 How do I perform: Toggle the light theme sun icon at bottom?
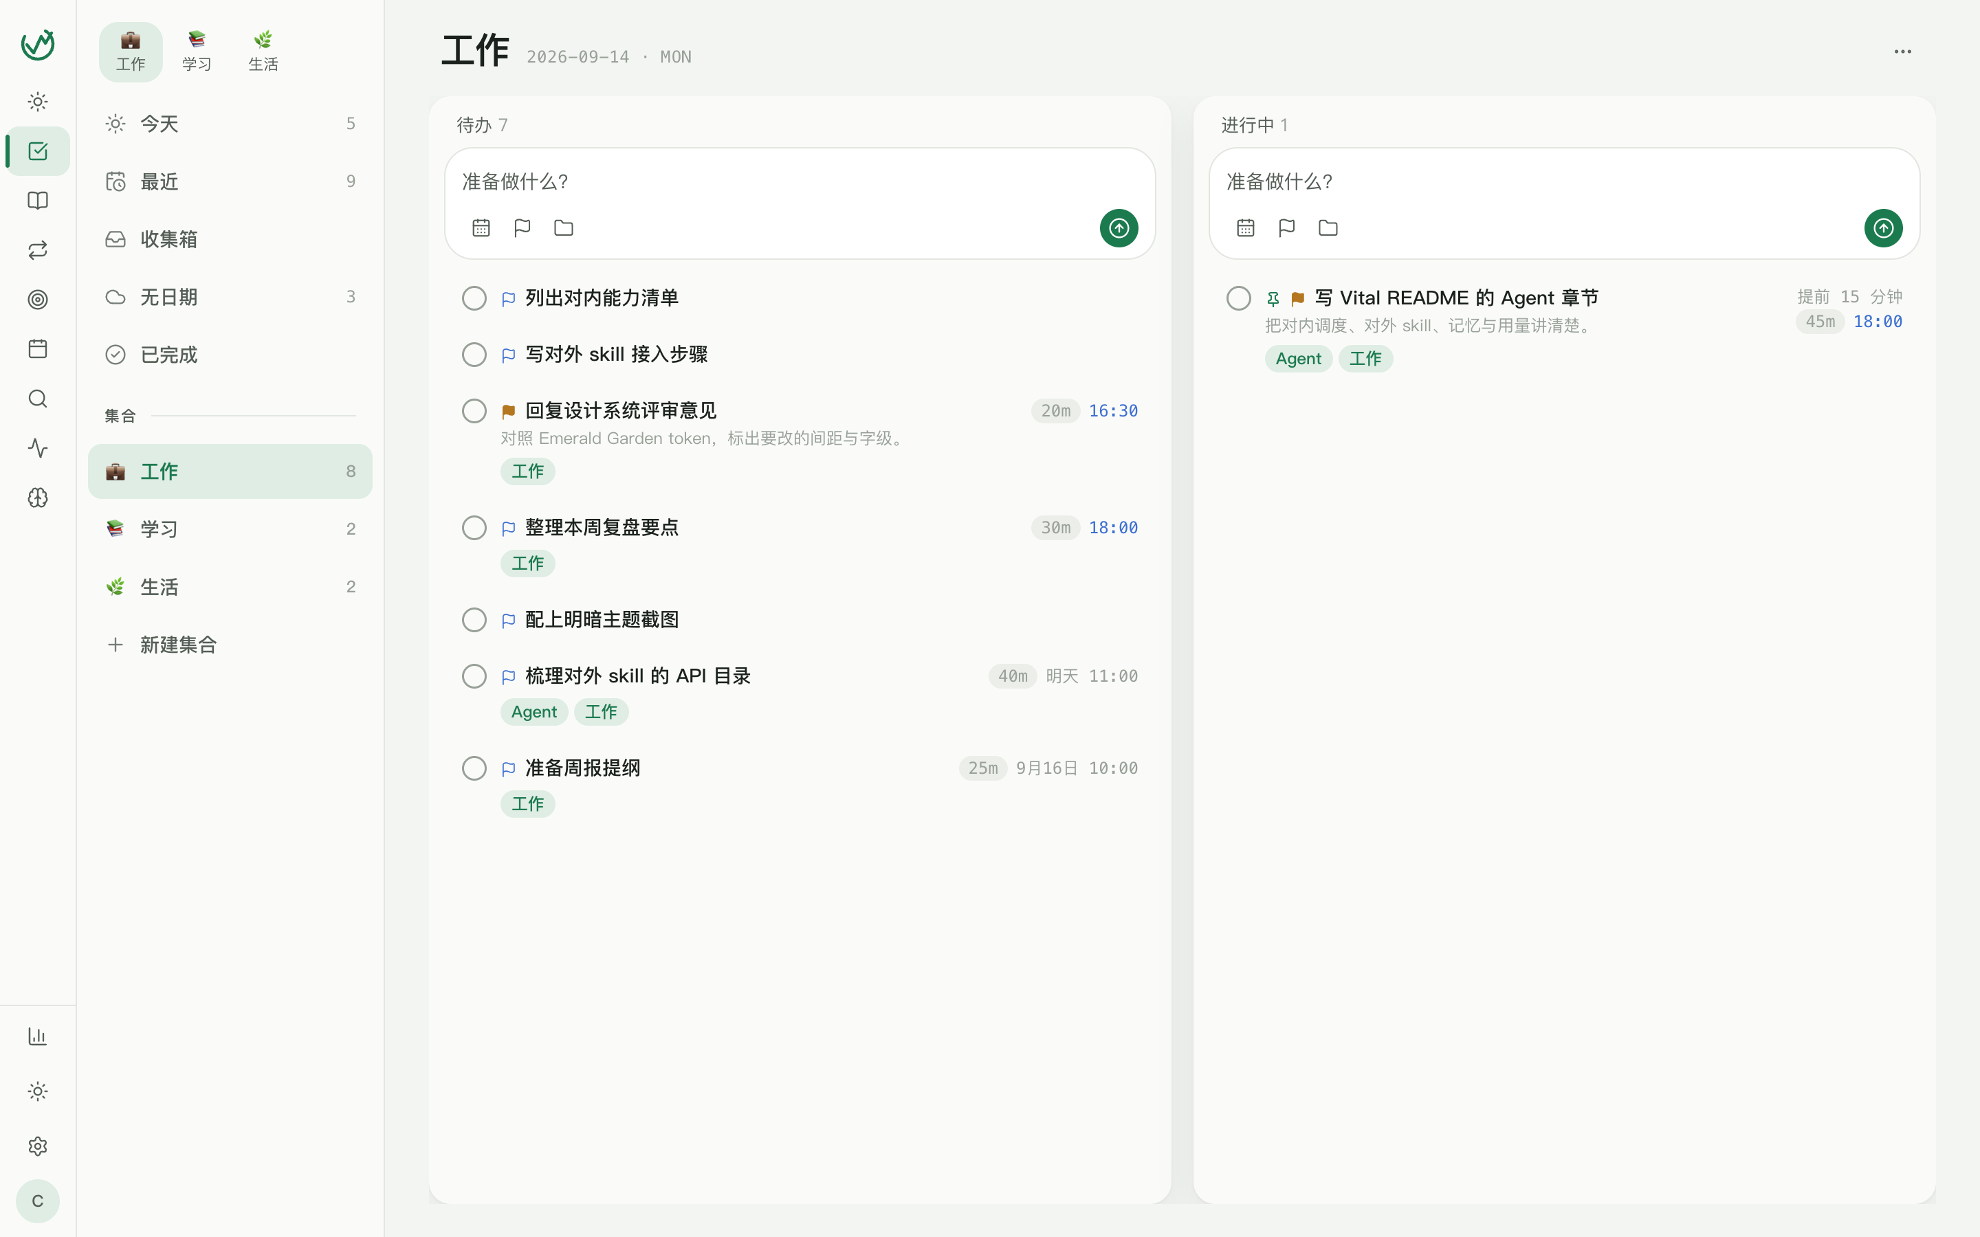click(38, 1091)
